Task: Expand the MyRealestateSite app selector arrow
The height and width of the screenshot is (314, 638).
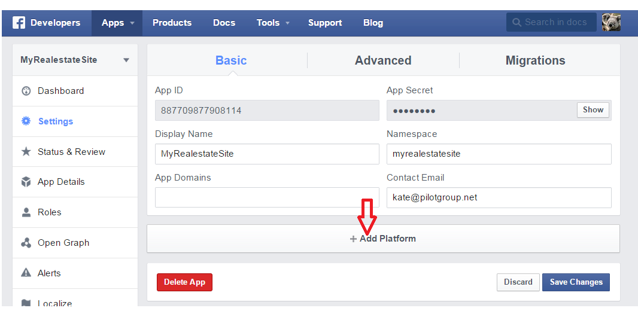Action: coord(126,60)
